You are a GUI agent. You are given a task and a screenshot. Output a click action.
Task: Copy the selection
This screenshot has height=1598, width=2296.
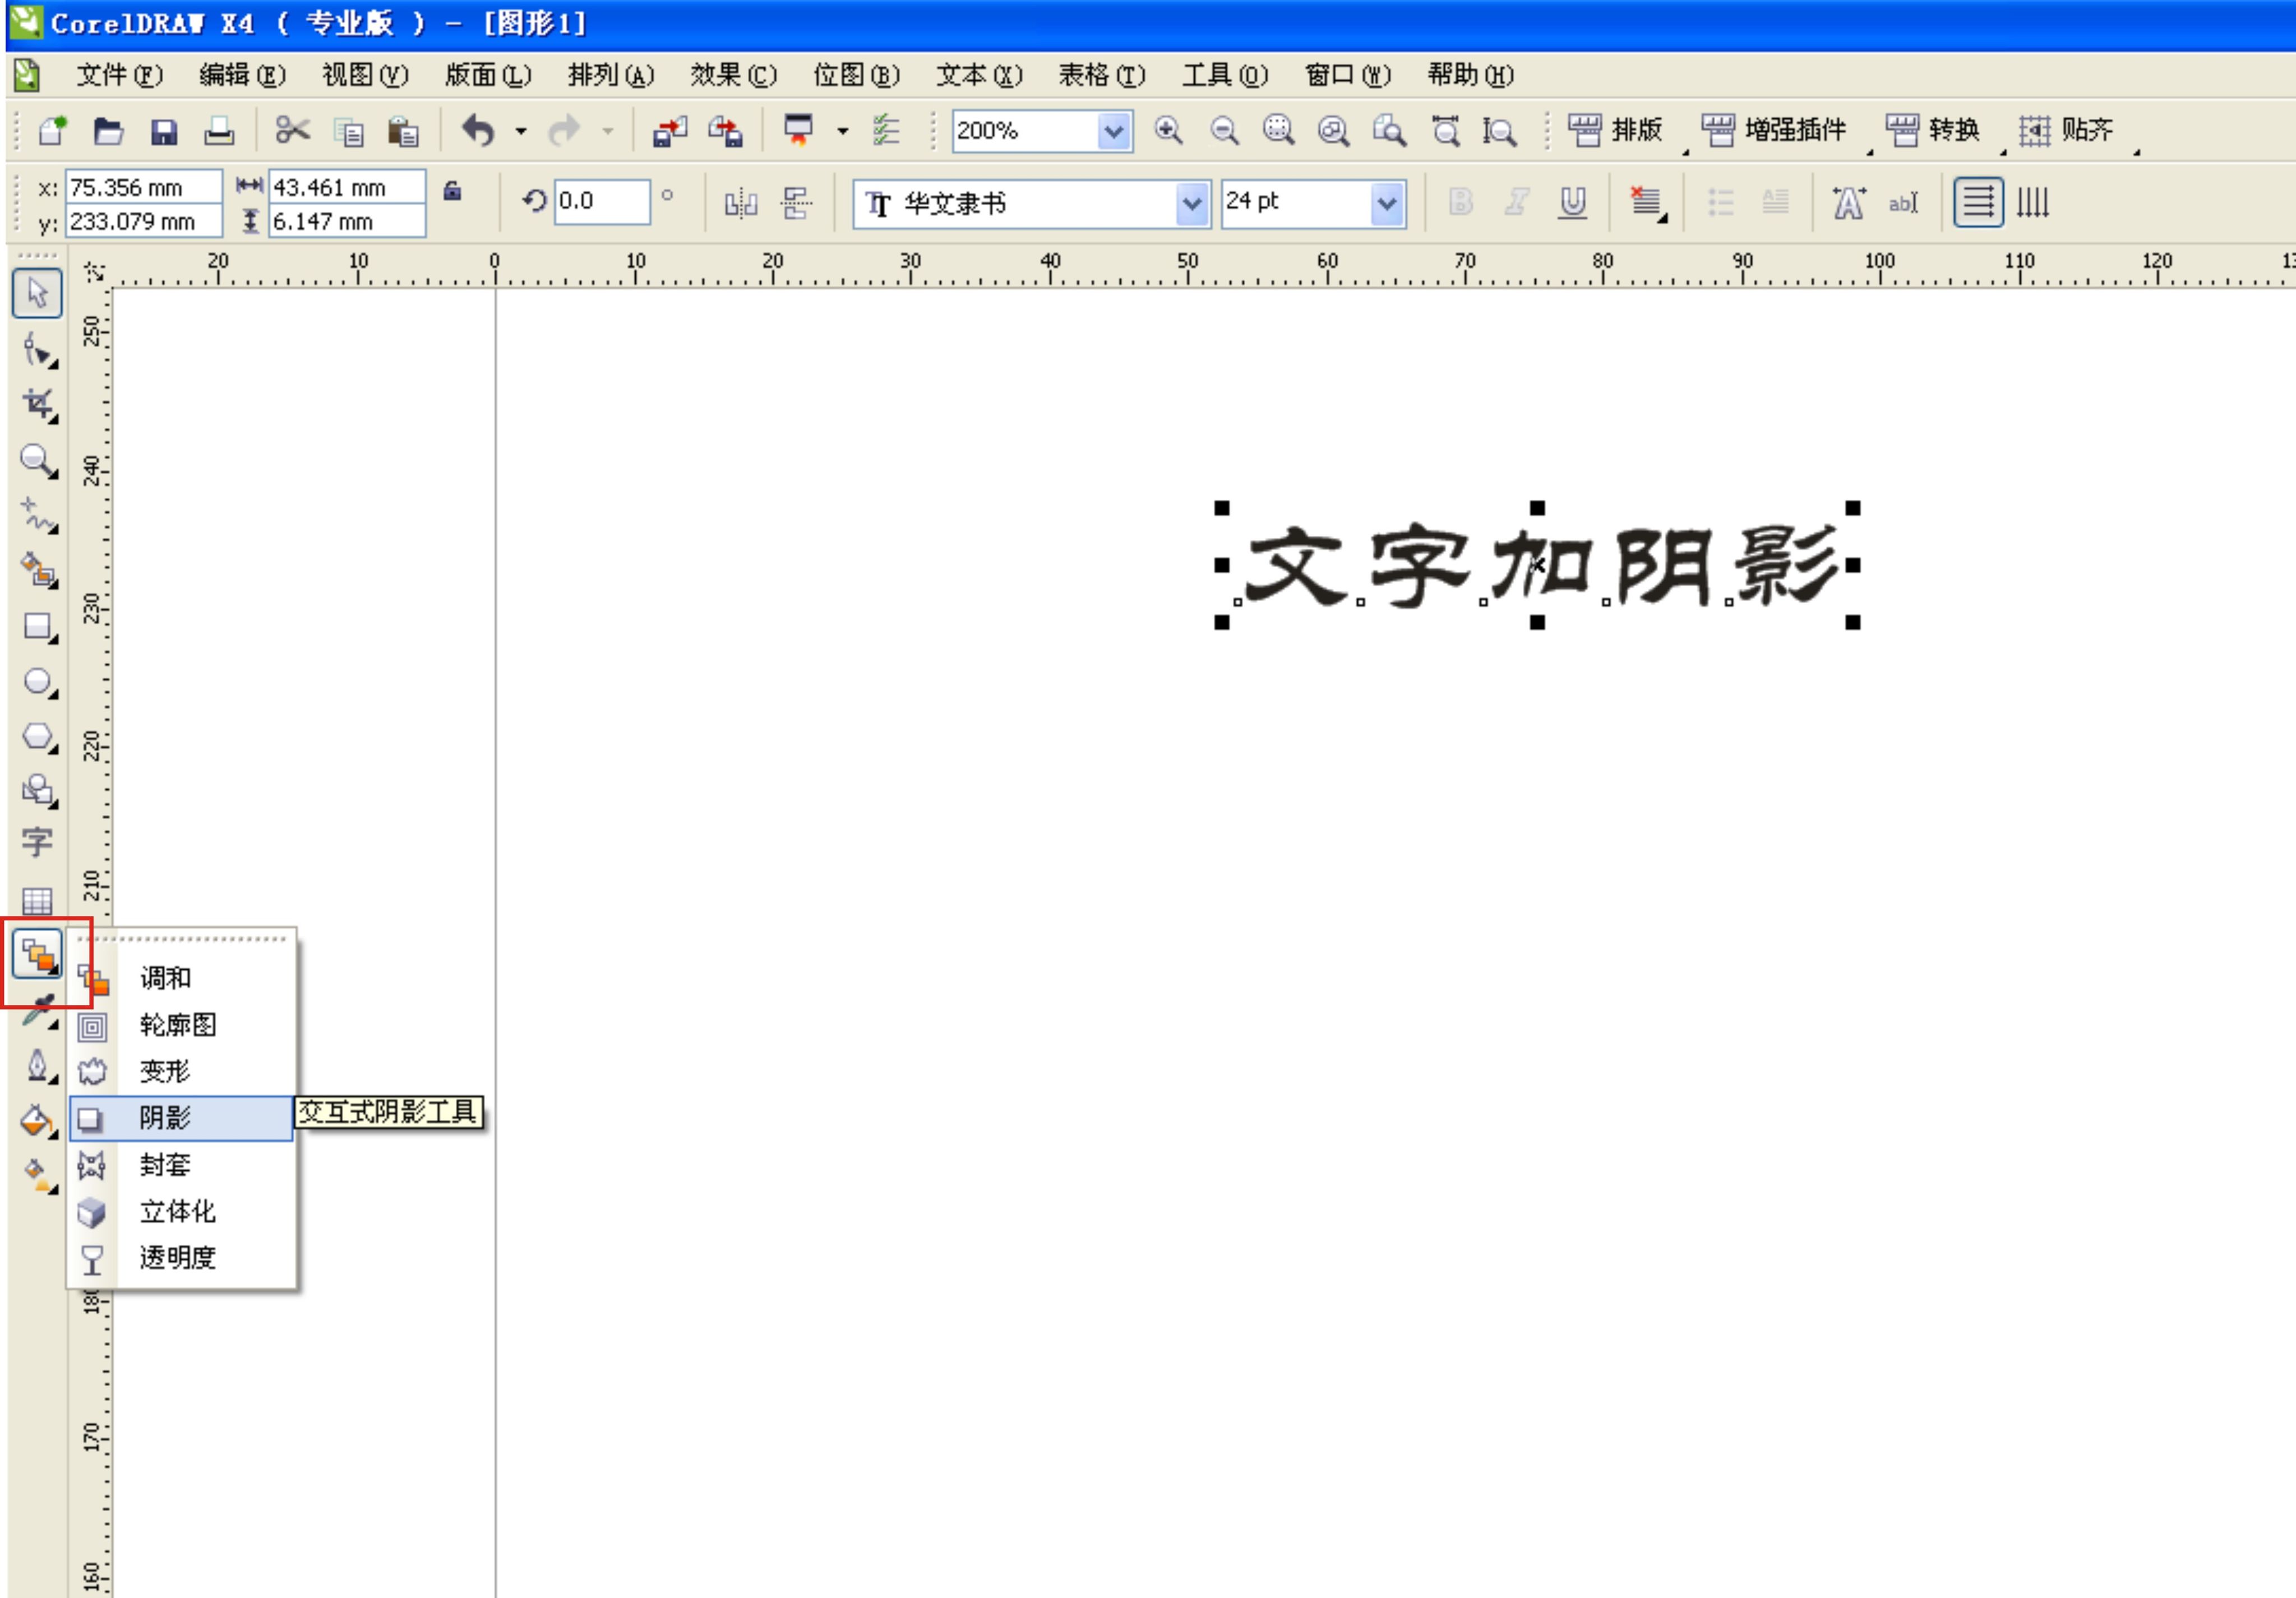coord(349,131)
